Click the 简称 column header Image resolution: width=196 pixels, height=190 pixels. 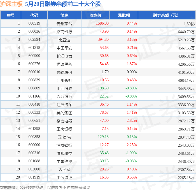[x=64, y=15]
